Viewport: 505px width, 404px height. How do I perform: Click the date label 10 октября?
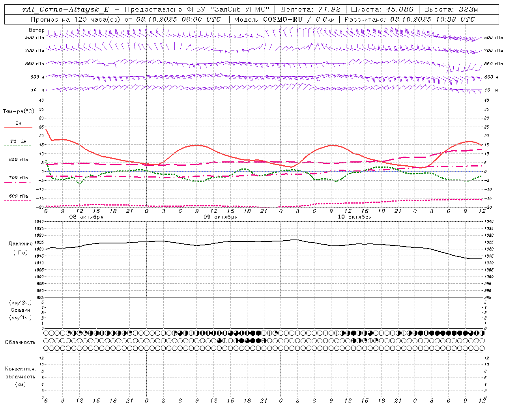click(355, 217)
